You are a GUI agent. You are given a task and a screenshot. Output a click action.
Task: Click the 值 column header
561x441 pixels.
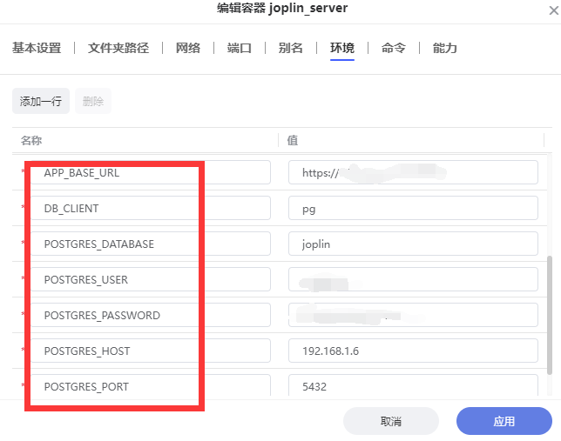click(x=293, y=140)
